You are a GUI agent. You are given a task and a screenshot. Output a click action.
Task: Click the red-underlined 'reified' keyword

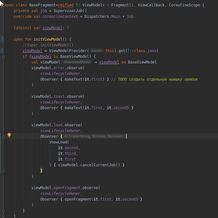click(66, 5)
